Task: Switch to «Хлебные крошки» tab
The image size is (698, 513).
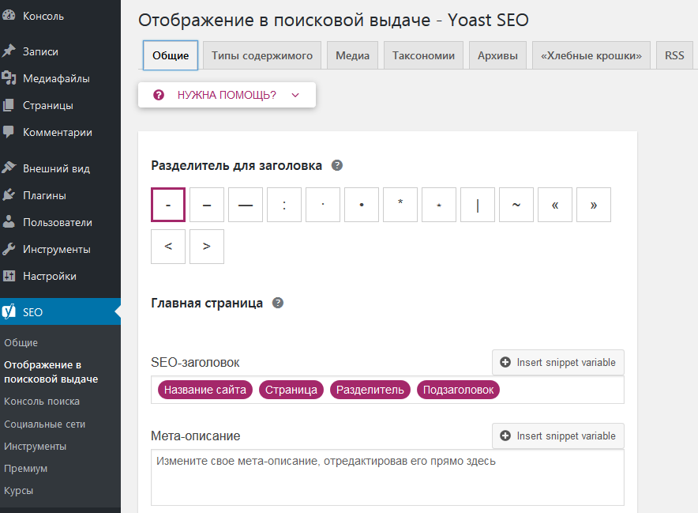Action: tap(591, 55)
